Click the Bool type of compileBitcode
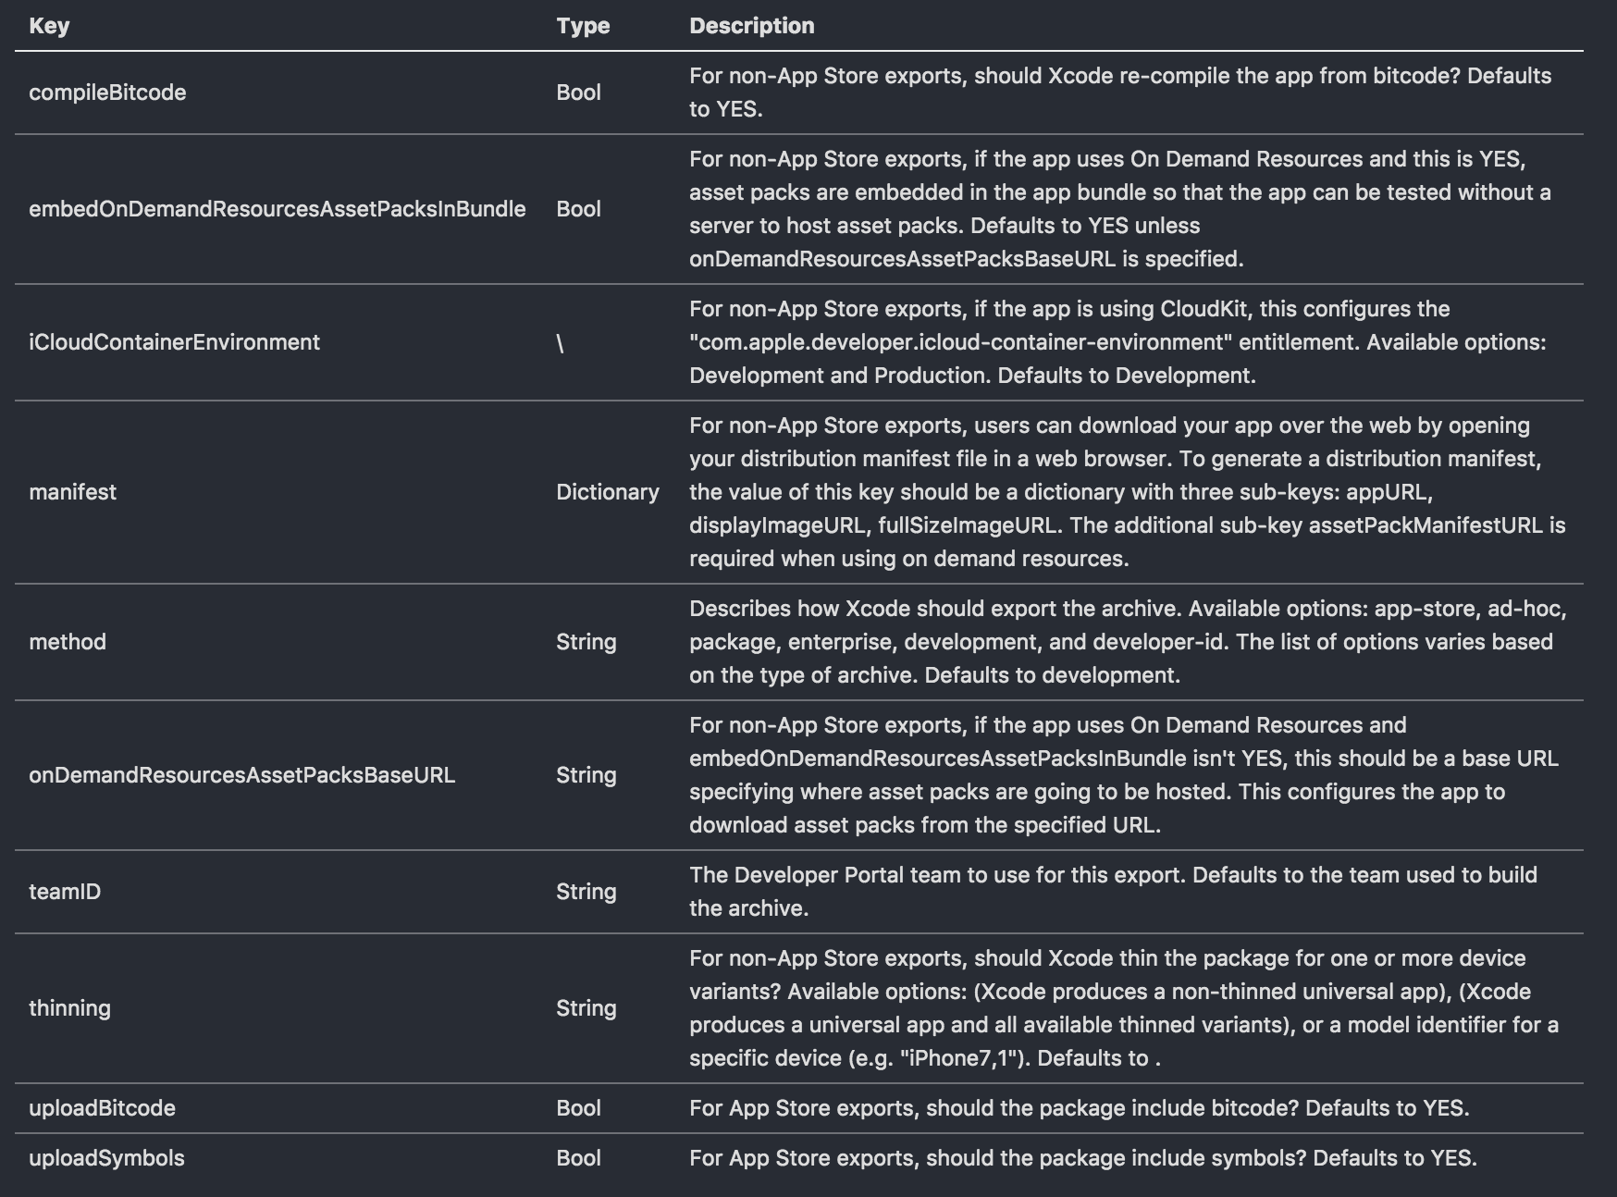Image resolution: width=1617 pixels, height=1197 pixels. click(x=578, y=93)
